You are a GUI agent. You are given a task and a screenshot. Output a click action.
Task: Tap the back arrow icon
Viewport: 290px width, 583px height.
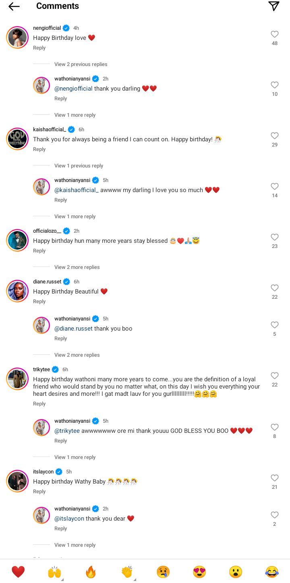point(14,6)
